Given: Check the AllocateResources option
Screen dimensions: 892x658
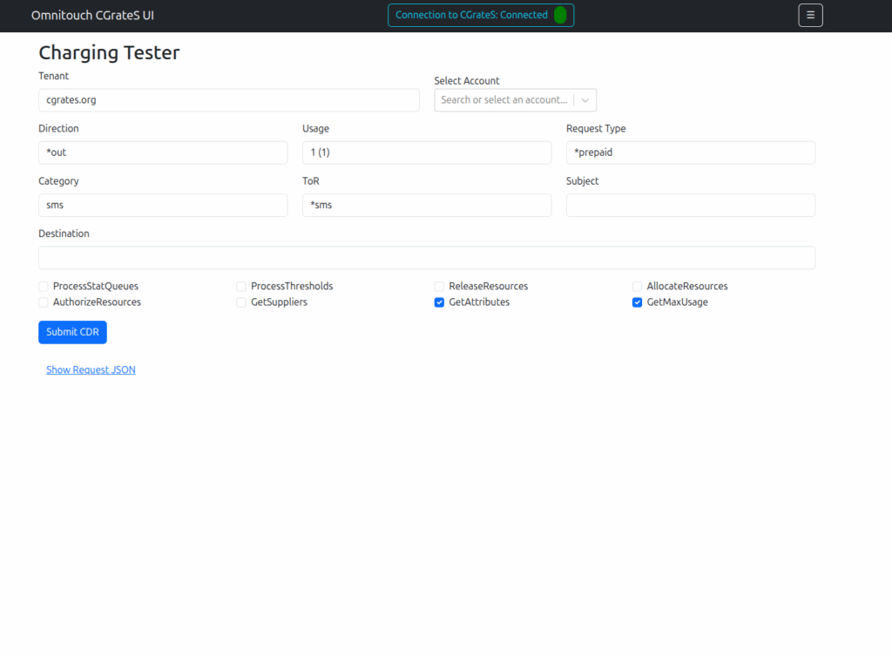Looking at the screenshot, I should (x=638, y=287).
